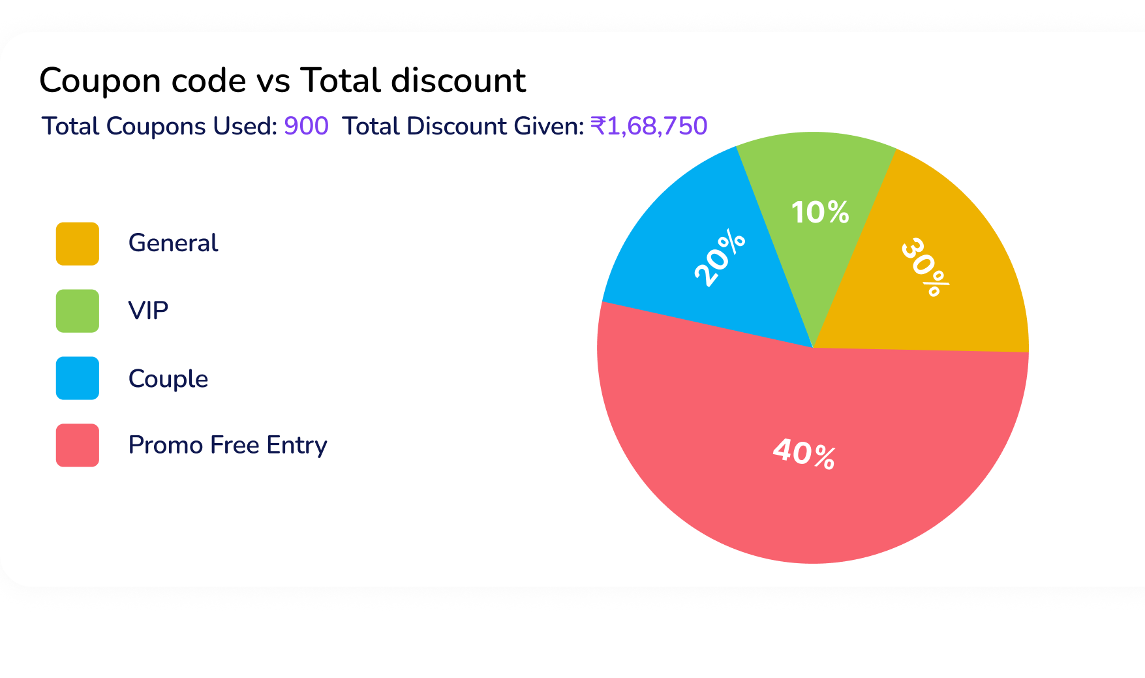Click the 20% label on the pie
Image resolution: width=1145 pixels, height=678 pixels.
[x=720, y=258]
